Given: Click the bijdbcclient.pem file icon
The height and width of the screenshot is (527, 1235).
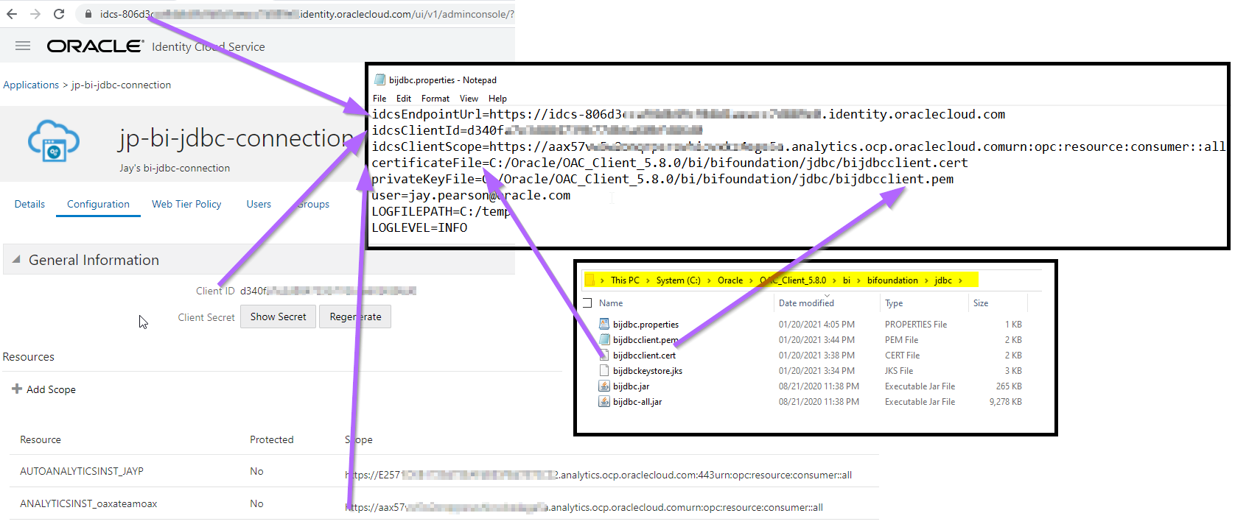Looking at the screenshot, I should pyautogui.click(x=604, y=339).
